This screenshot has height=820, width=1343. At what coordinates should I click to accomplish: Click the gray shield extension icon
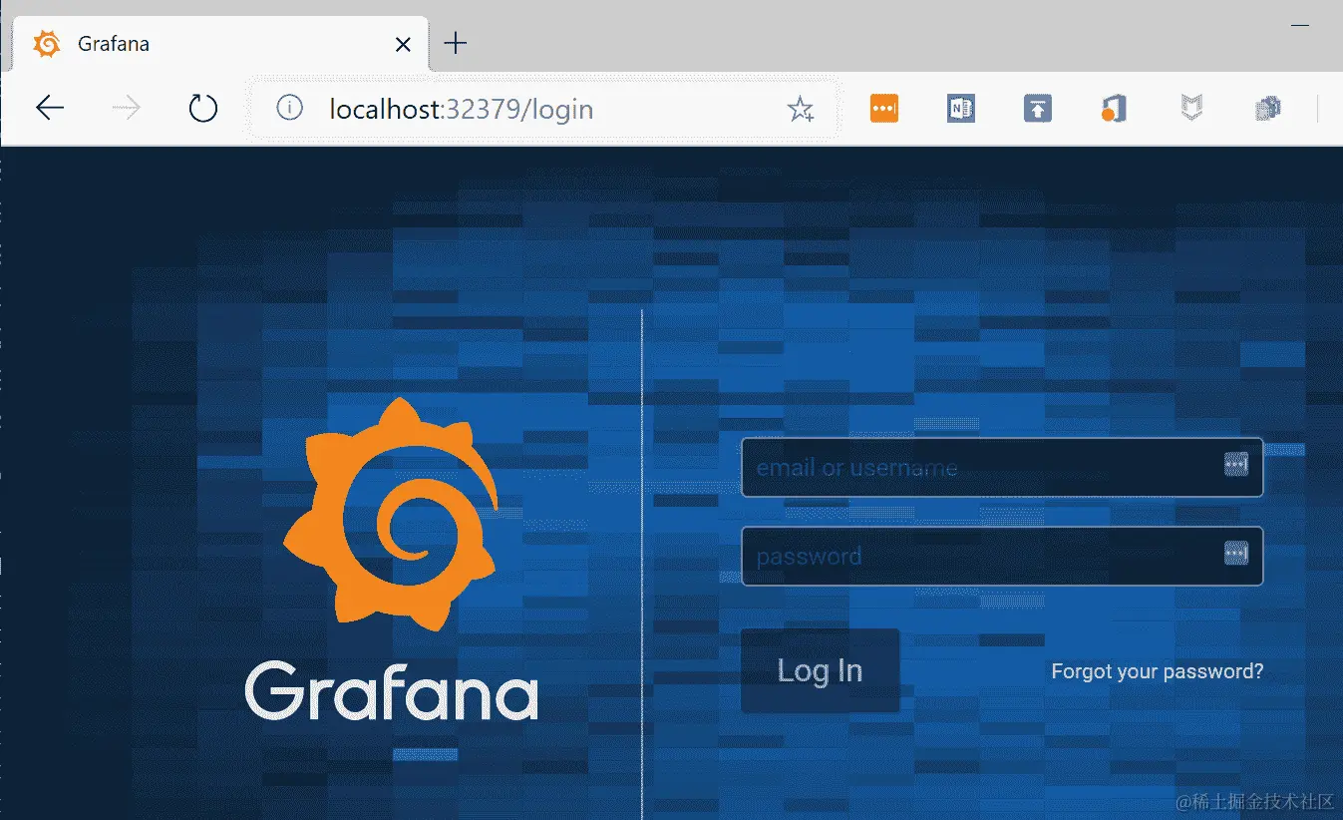(x=1191, y=109)
